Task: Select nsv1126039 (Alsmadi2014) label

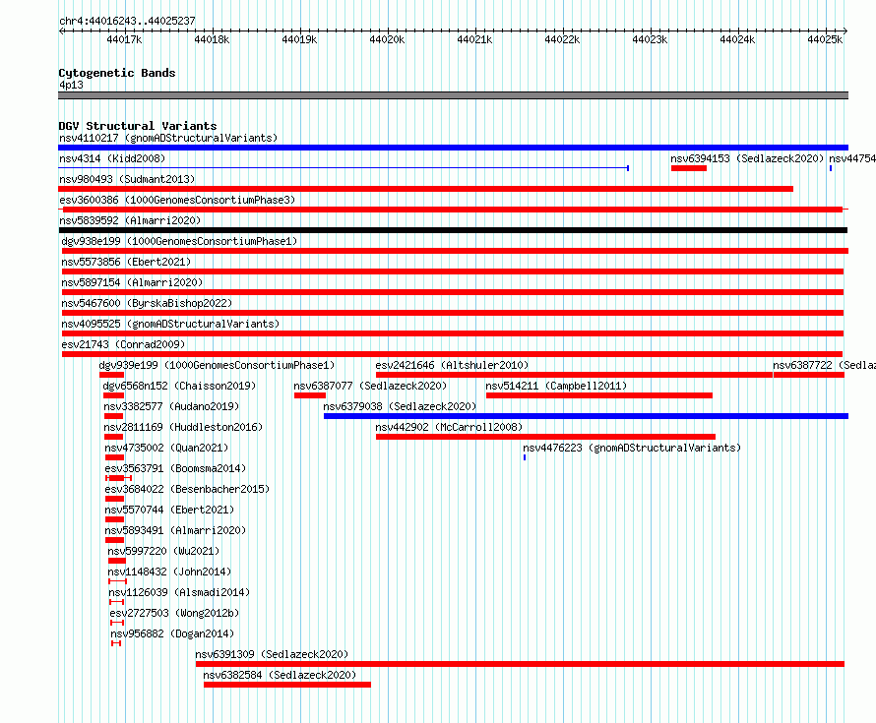Action: tap(179, 592)
